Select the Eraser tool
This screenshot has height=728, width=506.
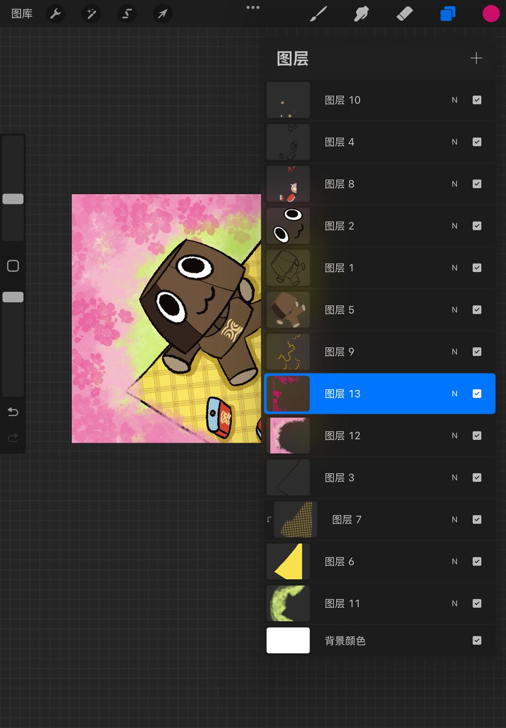(x=405, y=13)
